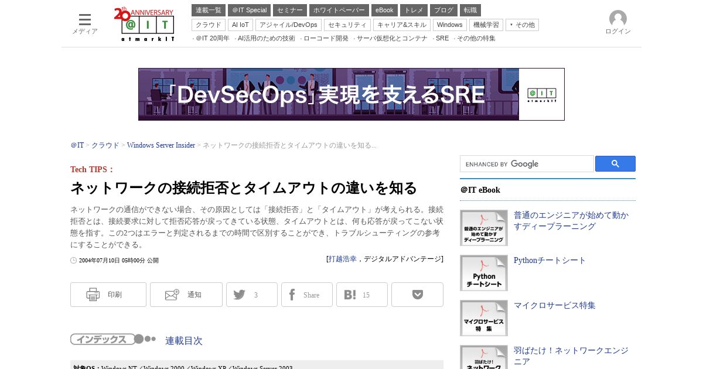Open the 連載一覧 tab
The image size is (703, 369).
coord(209,11)
